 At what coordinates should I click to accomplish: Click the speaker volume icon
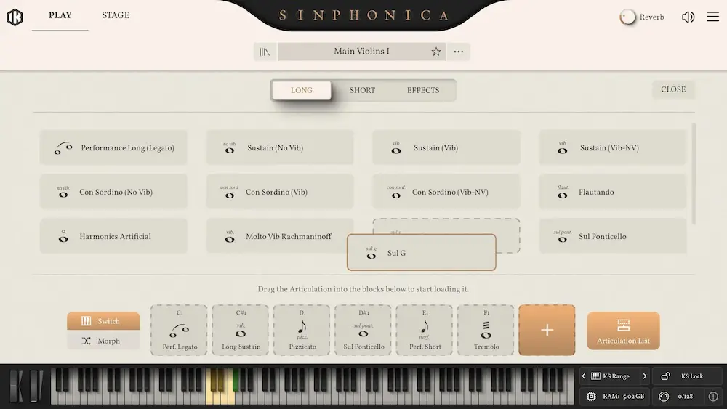688,17
